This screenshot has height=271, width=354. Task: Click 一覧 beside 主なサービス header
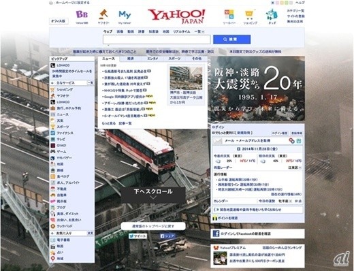[91, 83]
